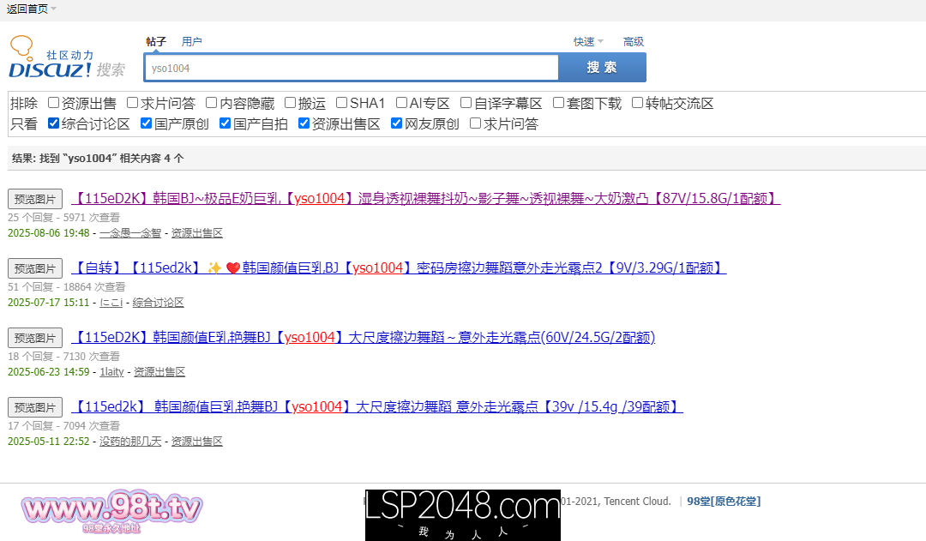Uncheck the 综合讨论区 filter checkbox
Screen dimensions: 926x541
coord(54,123)
